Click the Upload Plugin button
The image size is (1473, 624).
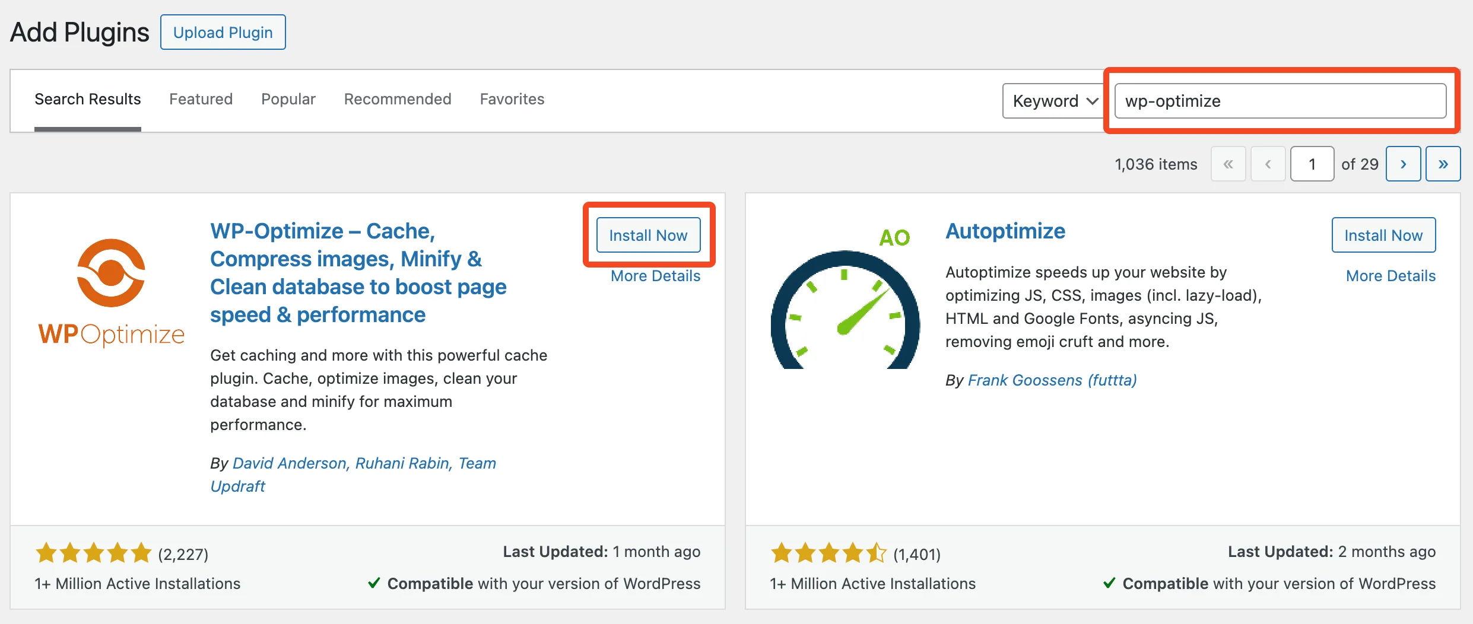point(223,32)
